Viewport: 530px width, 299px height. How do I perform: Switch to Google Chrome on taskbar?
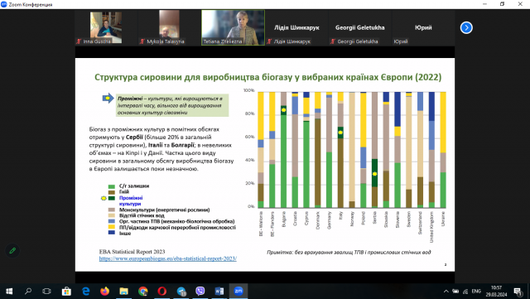point(143,291)
